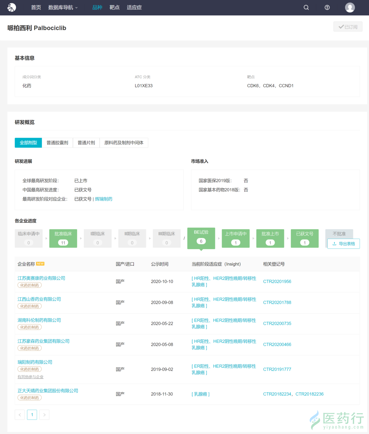Image resolution: width=369 pixels, height=434 pixels.
Task: Open the 江苏豪森 row indication link
Action: click(224, 344)
